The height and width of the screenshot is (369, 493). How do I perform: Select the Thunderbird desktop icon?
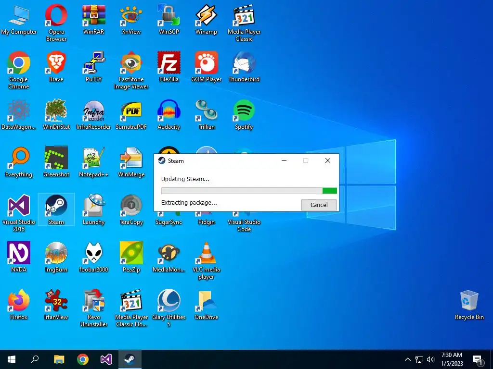(x=244, y=67)
